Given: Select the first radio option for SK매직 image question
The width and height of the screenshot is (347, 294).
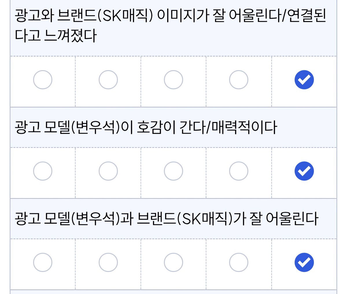Looking at the screenshot, I should (x=43, y=80).
